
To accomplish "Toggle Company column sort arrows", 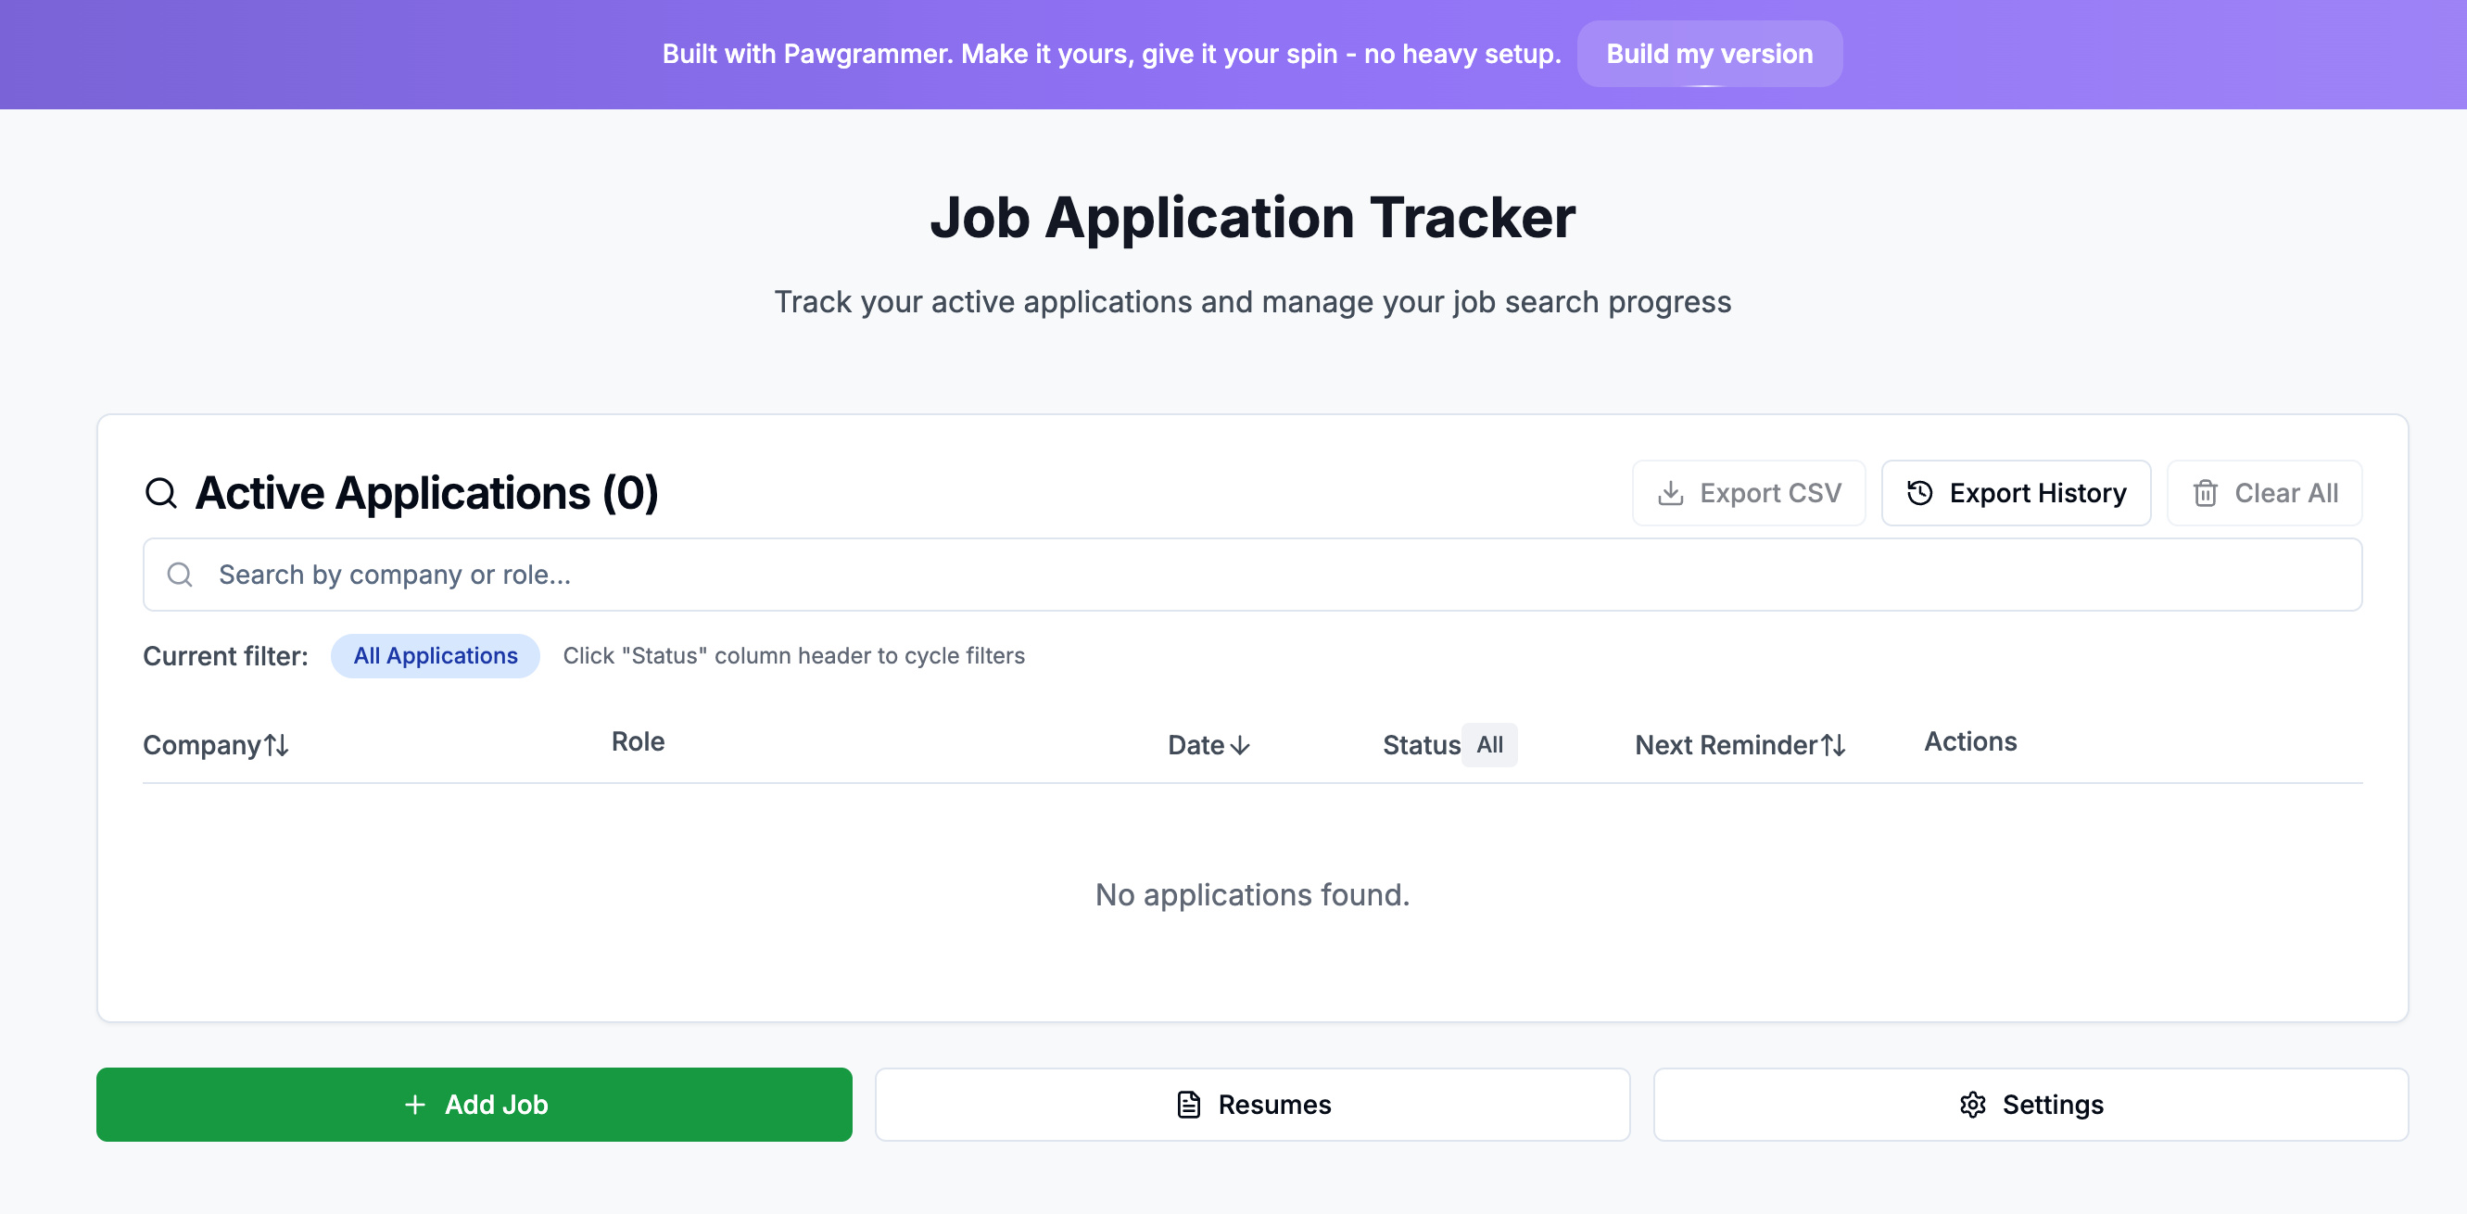I will (x=277, y=745).
